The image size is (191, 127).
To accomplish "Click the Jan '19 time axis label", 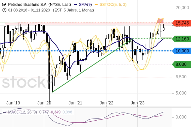I will coord(13,103).
